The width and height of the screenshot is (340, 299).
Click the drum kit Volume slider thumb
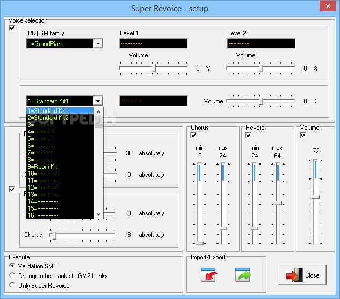[262, 101]
